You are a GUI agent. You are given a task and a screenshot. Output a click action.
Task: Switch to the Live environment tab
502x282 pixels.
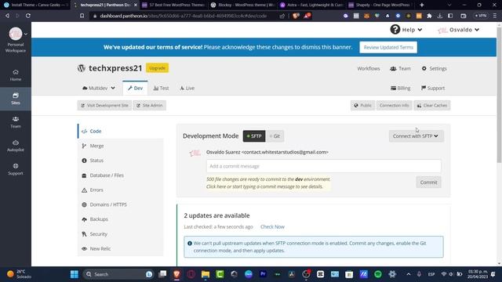coord(187,88)
